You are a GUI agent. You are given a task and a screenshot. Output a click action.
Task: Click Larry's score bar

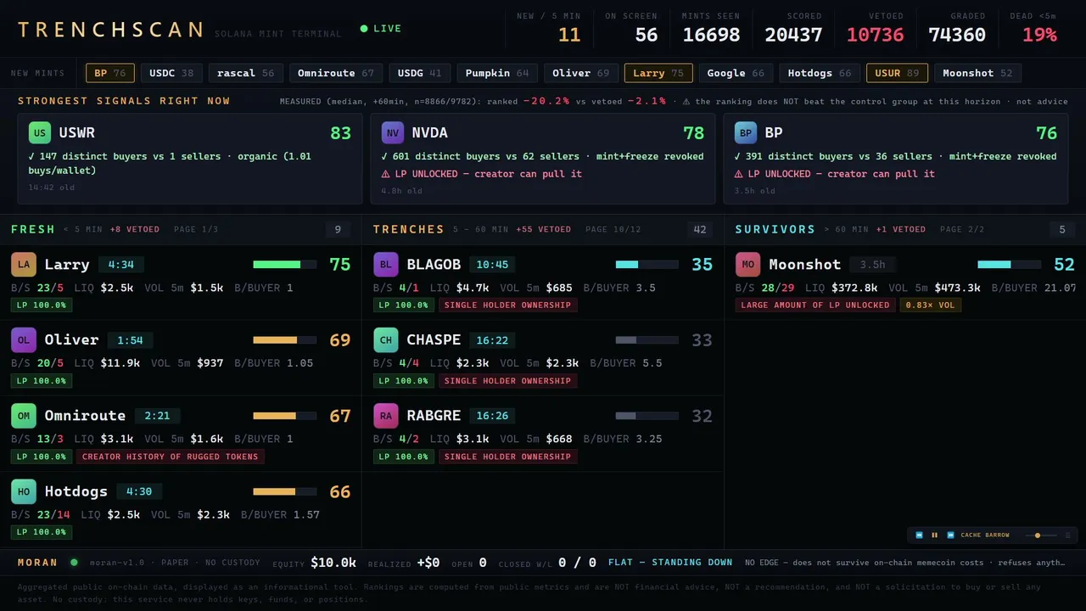[x=284, y=265]
